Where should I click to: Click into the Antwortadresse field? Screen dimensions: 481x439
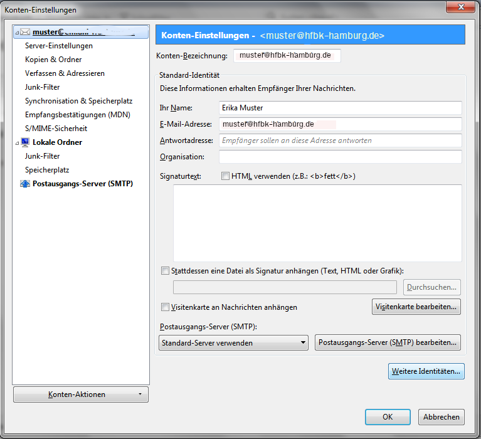pos(340,140)
